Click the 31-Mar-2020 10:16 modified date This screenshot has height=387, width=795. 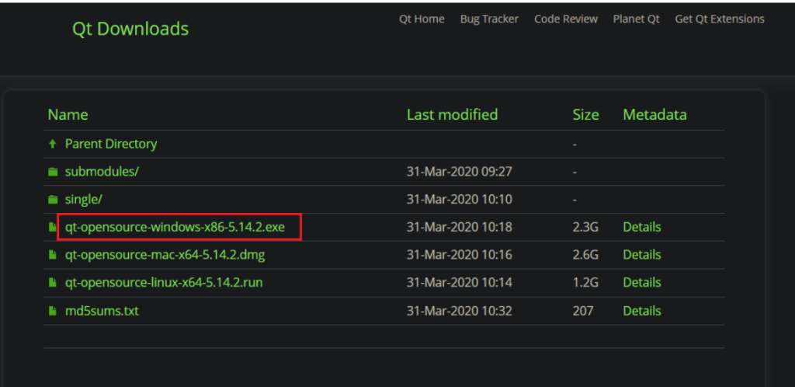460,255
